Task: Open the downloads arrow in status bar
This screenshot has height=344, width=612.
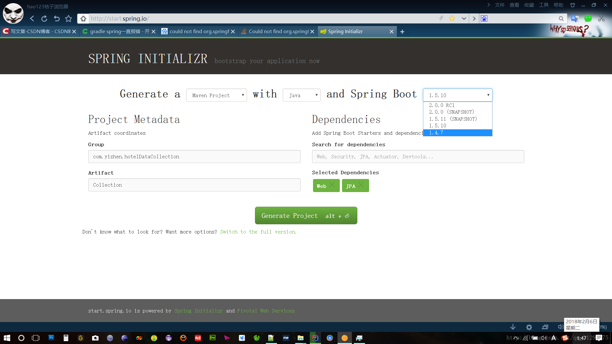Action: pos(513,327)
